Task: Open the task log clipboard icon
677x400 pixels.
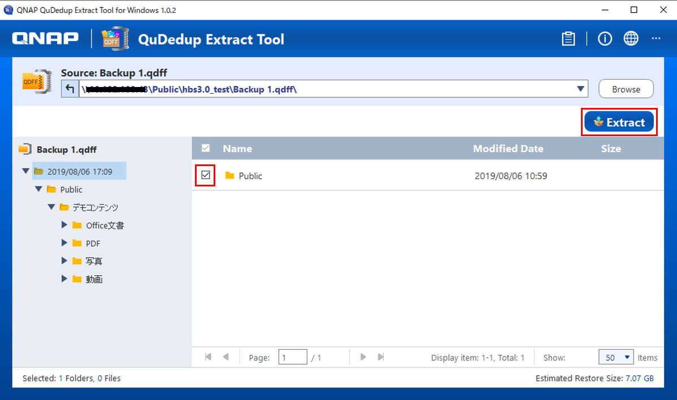Action: coord(568,38)
